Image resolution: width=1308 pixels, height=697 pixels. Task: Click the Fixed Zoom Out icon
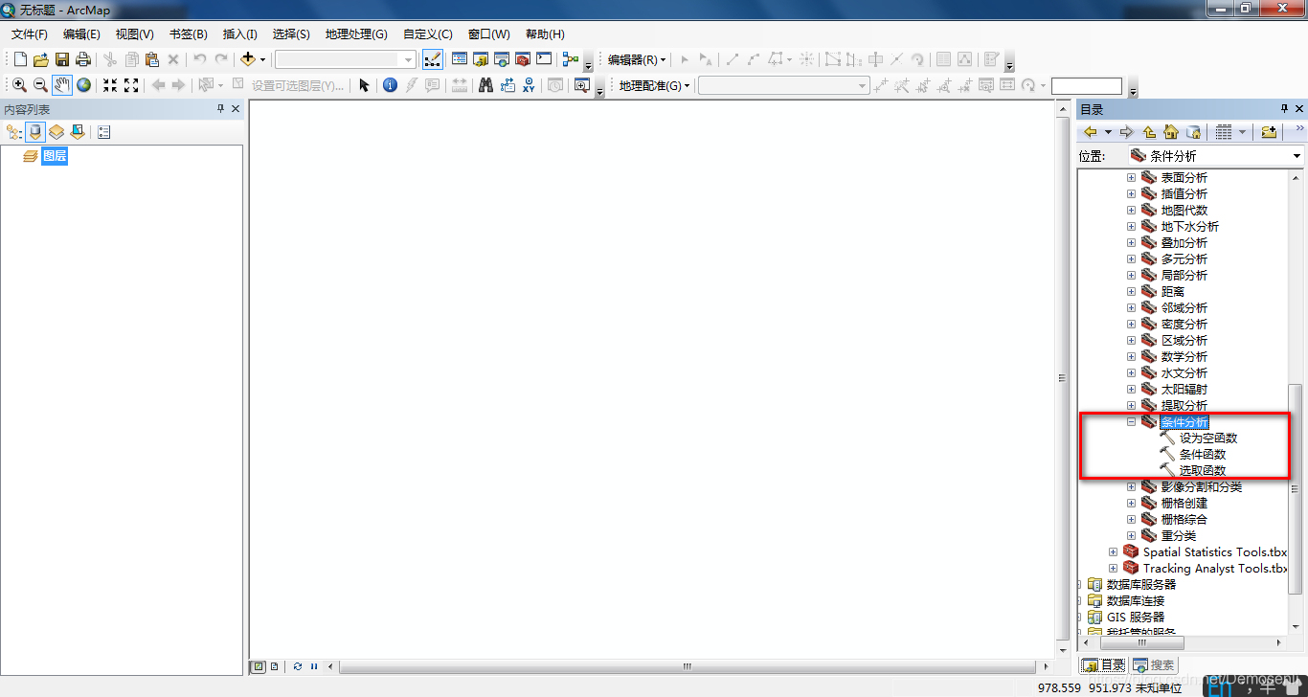pos(131,85)
